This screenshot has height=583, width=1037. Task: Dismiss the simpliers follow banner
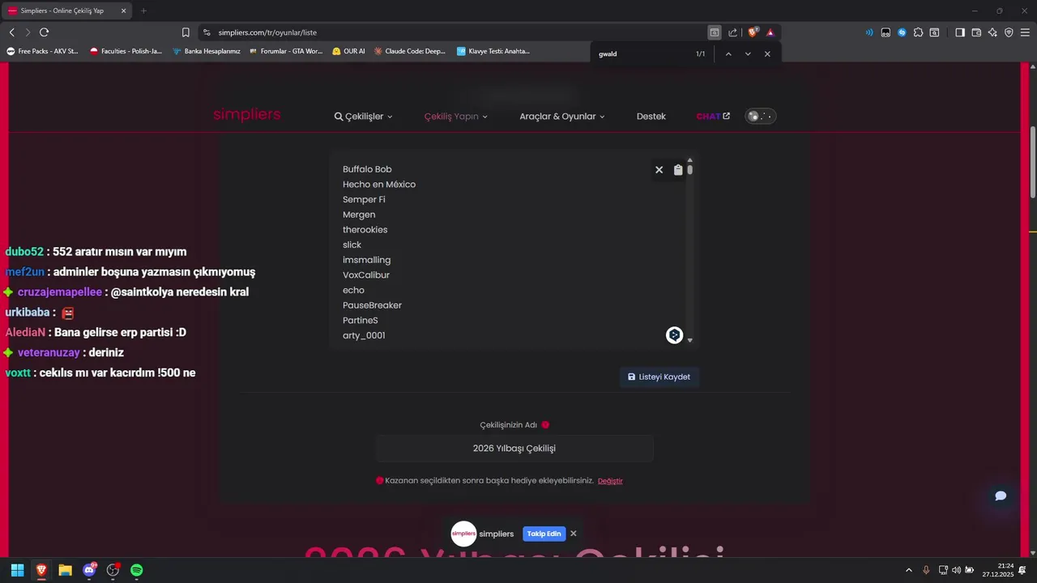click(574, 534)
